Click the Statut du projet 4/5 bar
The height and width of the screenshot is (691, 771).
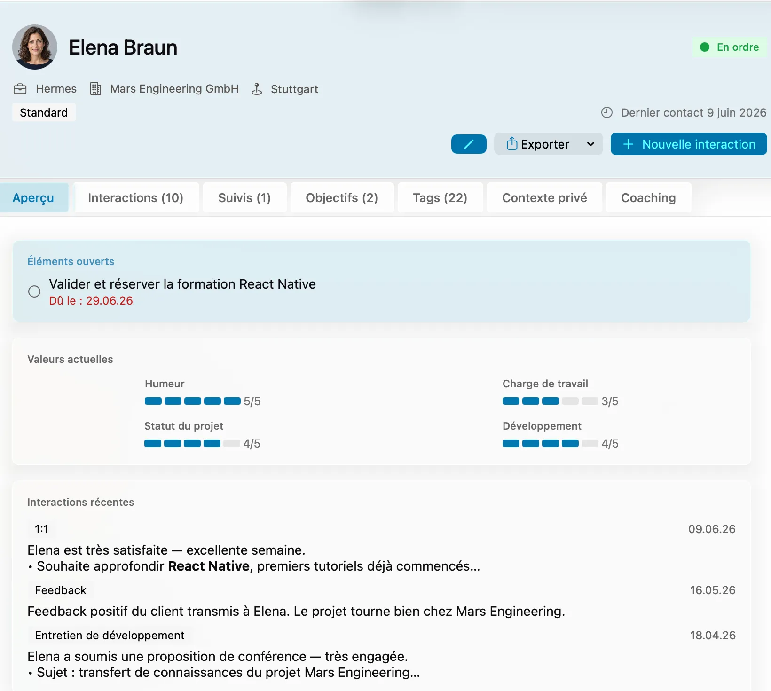(192, 443)
